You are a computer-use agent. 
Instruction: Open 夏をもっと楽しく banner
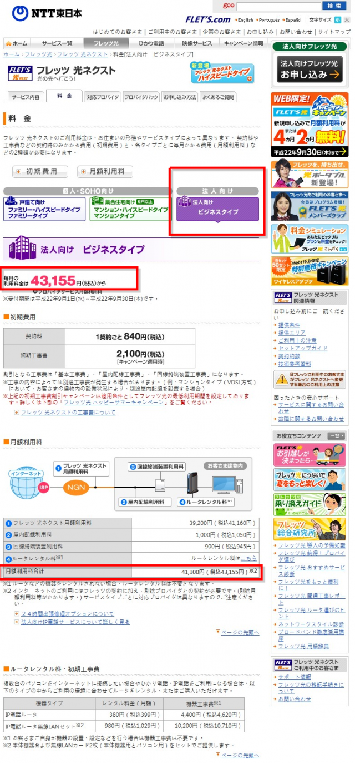click(310, 480)
